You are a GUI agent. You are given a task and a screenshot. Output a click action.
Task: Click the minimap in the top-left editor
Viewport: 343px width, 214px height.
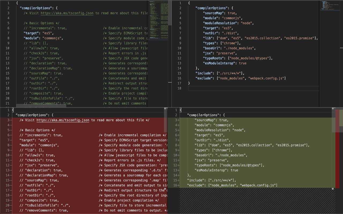pyautogui.click(x=158, y=21)
